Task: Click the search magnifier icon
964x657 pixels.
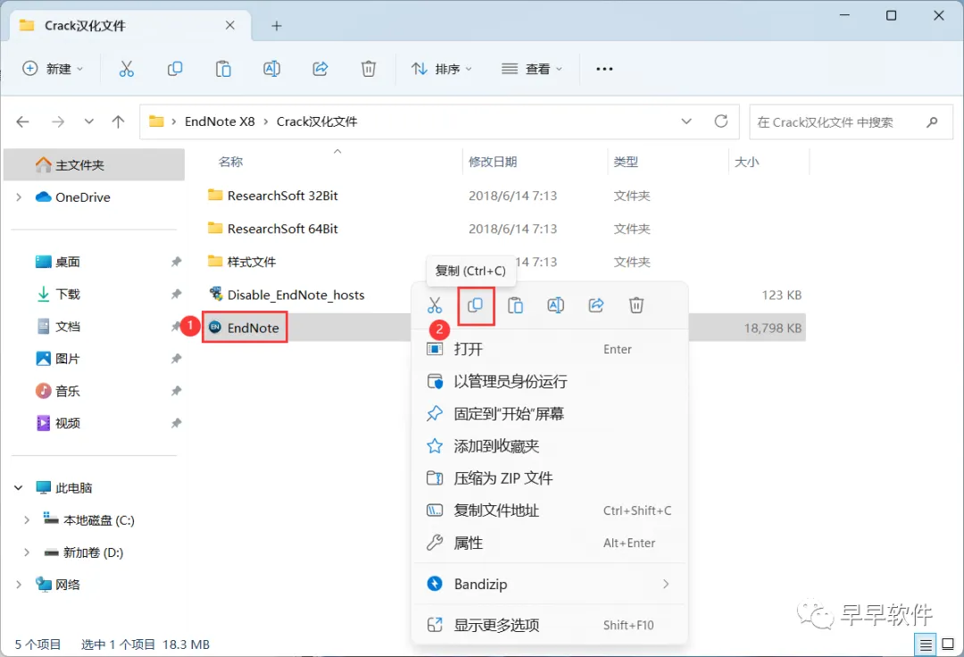Action: click(x=932, y=121)
